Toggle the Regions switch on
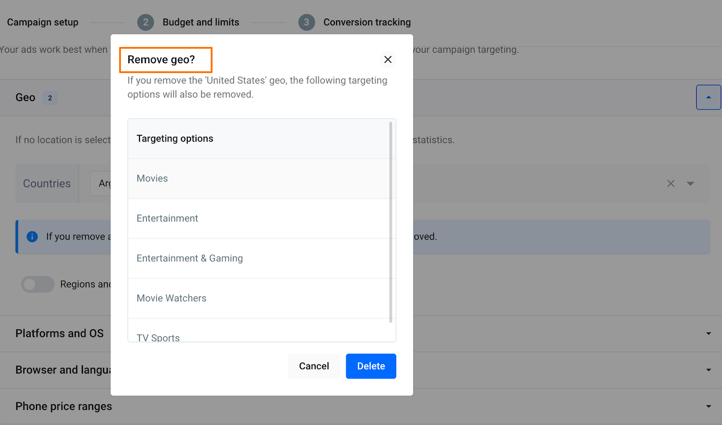 click(x=37, y=284)
